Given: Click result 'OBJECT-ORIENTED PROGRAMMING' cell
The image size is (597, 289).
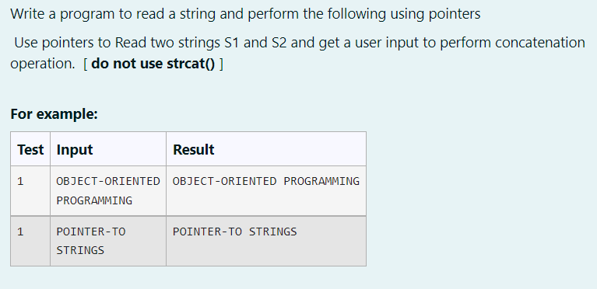Looking at the screenshot, I should (266, 181).
